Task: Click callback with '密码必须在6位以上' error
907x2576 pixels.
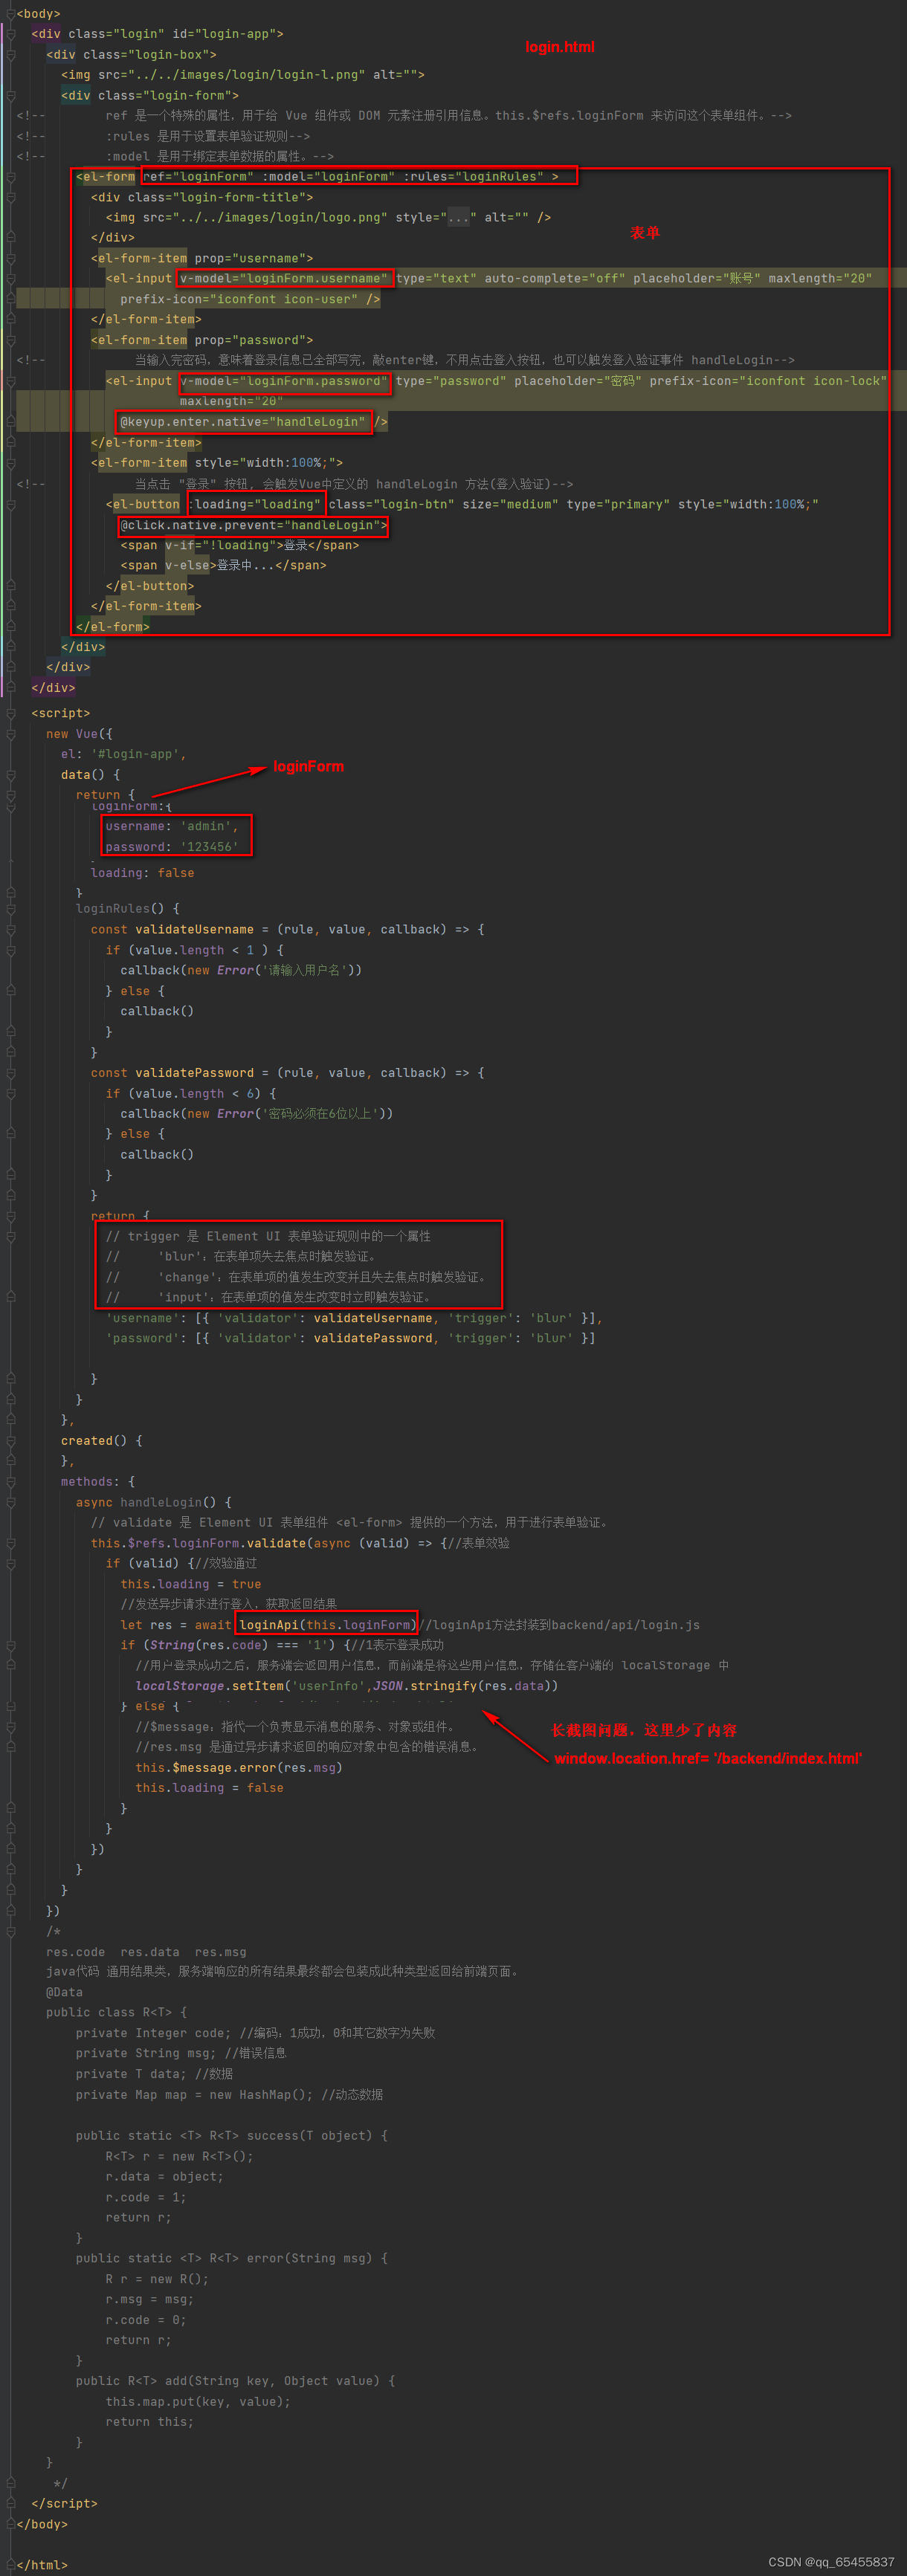Action: tap(256, 1113)
